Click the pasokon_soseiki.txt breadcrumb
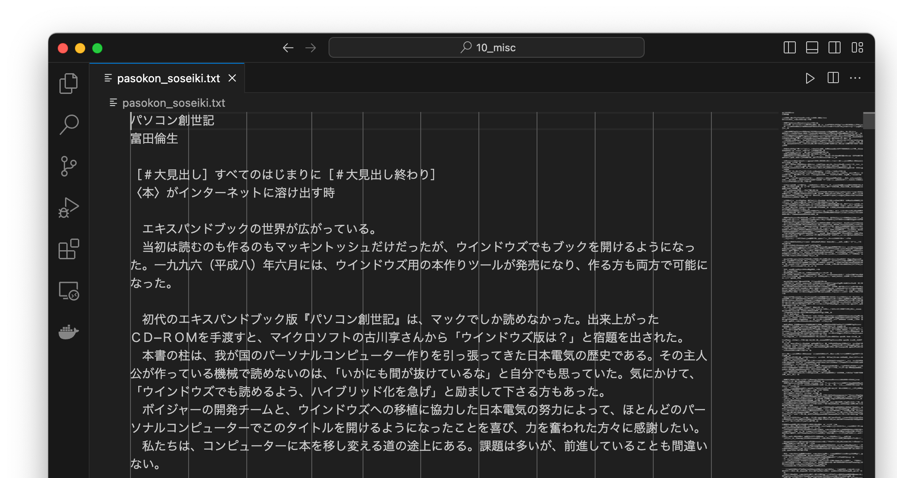The image size is (897, 478). (174, 103)
